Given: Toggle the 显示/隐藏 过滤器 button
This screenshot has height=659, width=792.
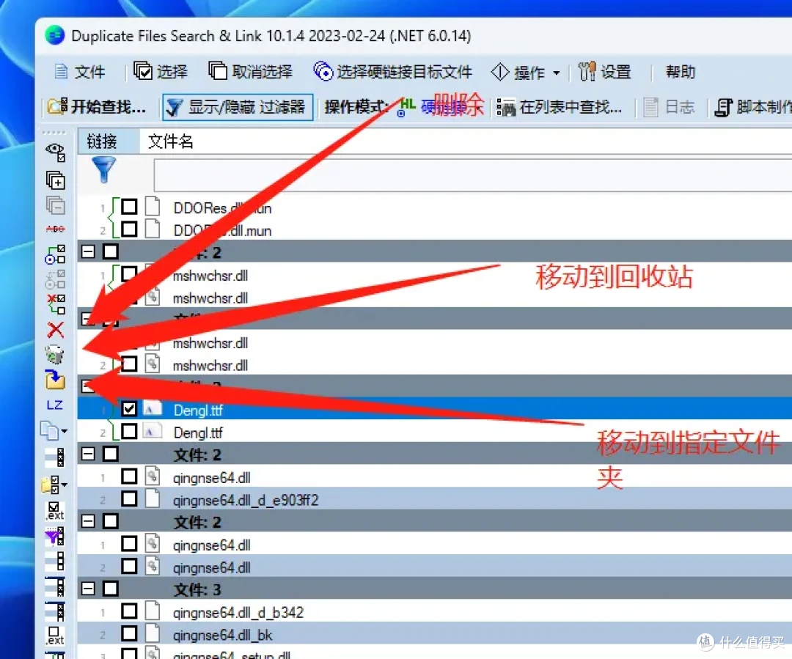Looking at the screenshot, I should (x=238, y=106).
